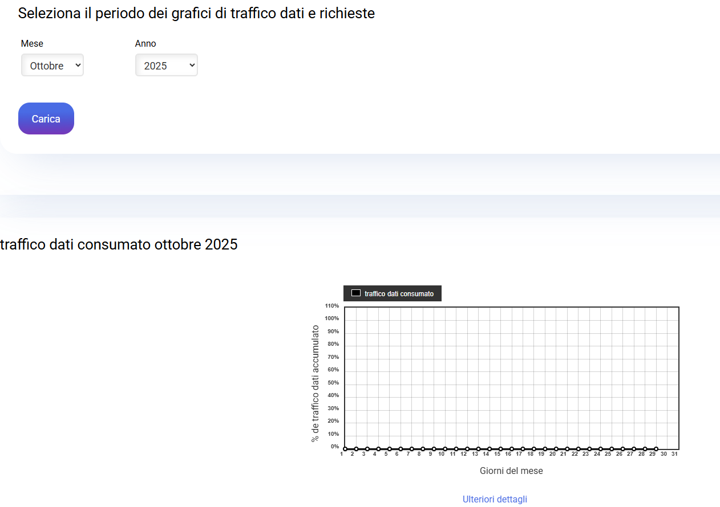Image resolution: width=720 pixels, height=507 pixels.
Task: Click the Mese field label
Action: pyautogui.click(x=32, y=43)
